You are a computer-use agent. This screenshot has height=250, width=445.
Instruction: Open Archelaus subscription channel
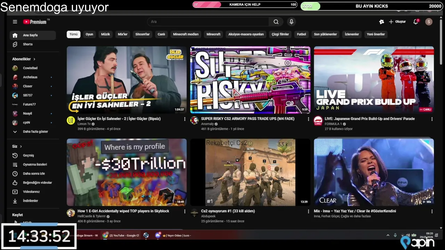point(33,77)
